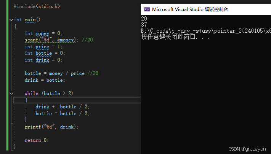Click the 'int price = 1;' line
The image size is (271, 154).
click(x=43, y=47)
